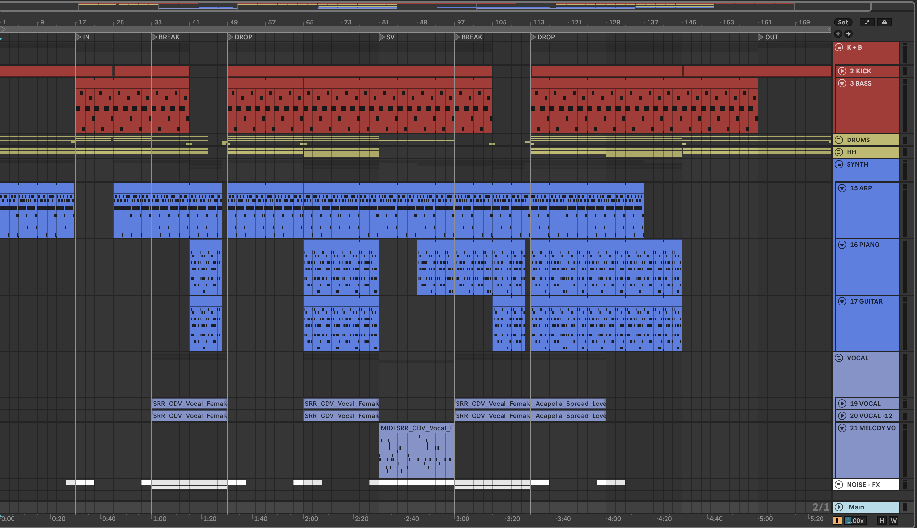The width and height of the screenshot is (917, 528).
Task: Collapse the 3 BASS track
Action: [842, 83]
